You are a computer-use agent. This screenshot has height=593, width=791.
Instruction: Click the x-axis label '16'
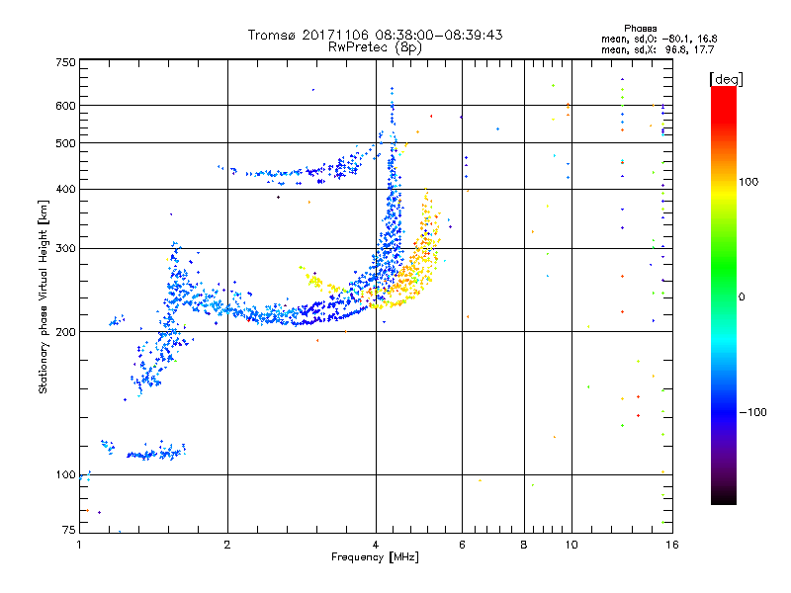pos(672,545)
